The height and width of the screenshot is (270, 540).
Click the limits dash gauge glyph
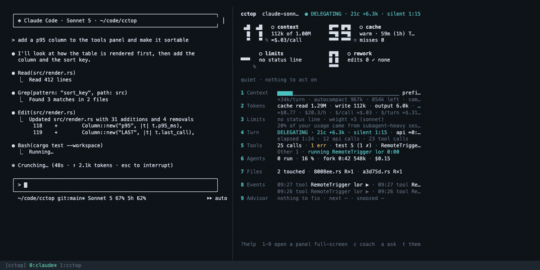245,59
